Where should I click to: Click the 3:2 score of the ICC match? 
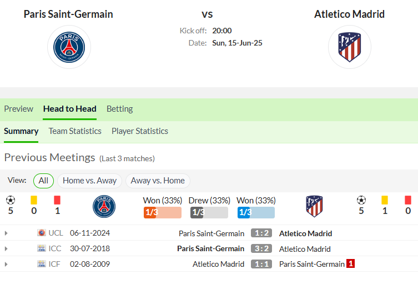261,248
